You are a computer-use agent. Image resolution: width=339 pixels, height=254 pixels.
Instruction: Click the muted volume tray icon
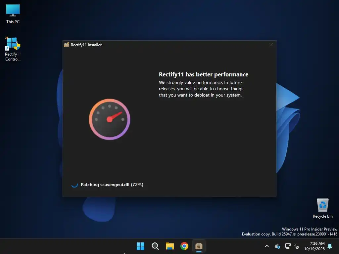(x=296, y=246)
